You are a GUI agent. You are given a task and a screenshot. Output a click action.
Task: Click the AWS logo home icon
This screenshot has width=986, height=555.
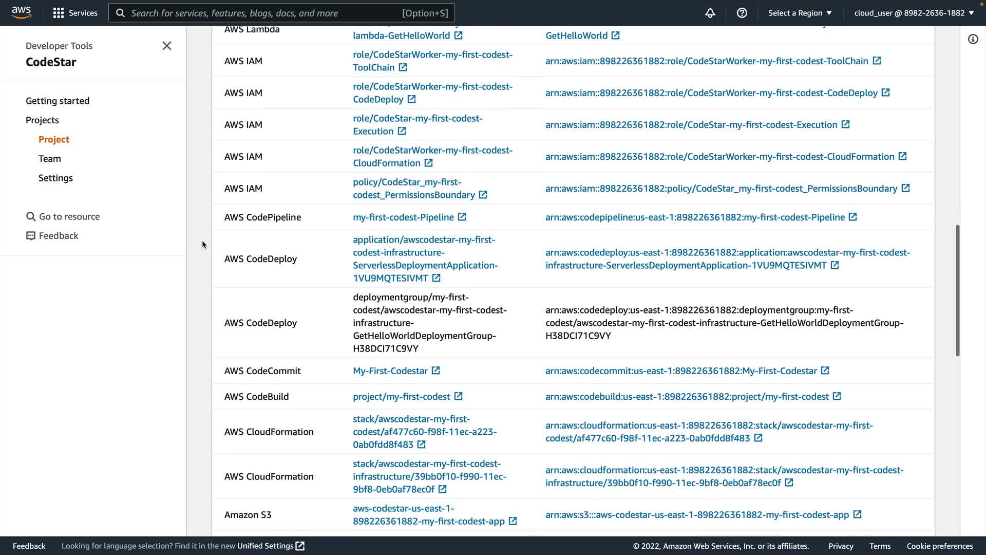click(x=21, y=12)
